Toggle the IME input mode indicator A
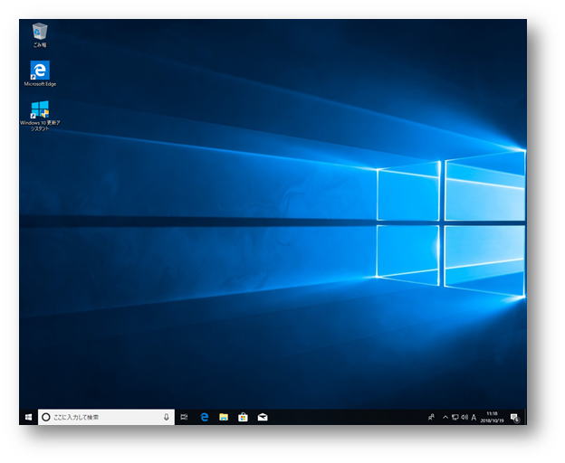 coord(474,417)
